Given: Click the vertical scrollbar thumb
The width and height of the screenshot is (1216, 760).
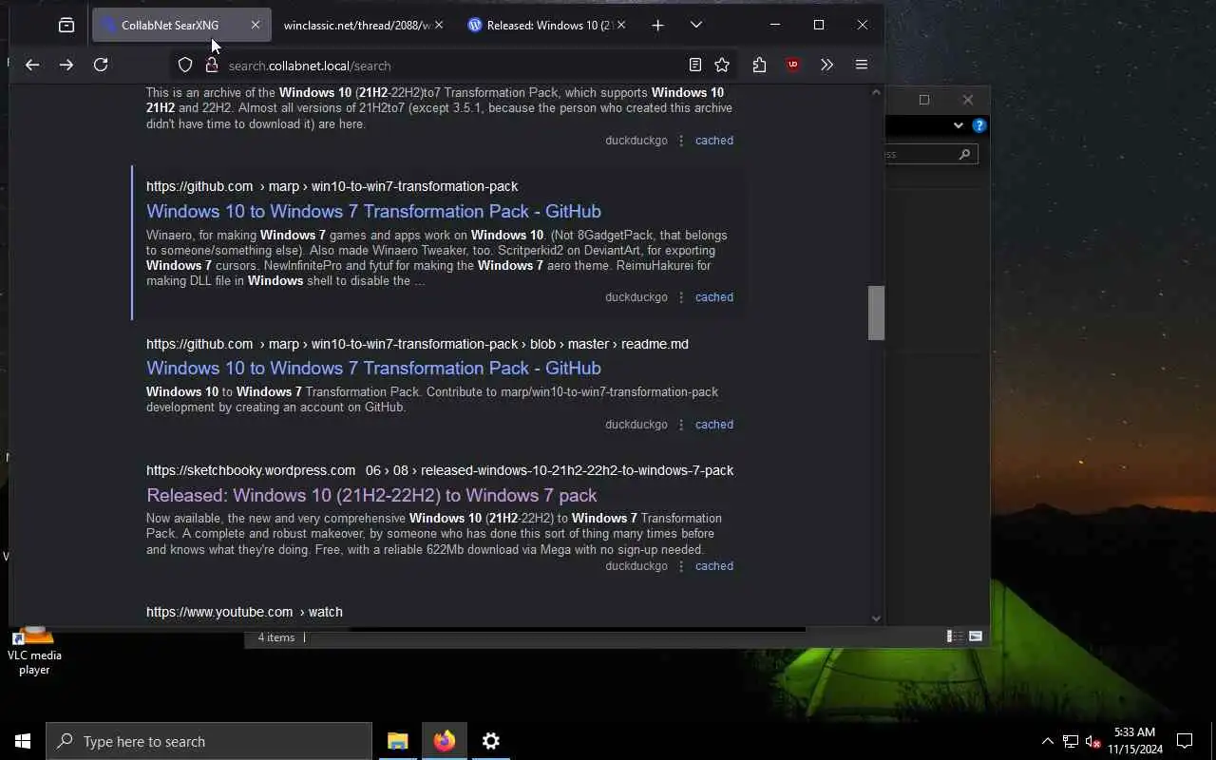Looking at the screenshot, I should (876, 313).
